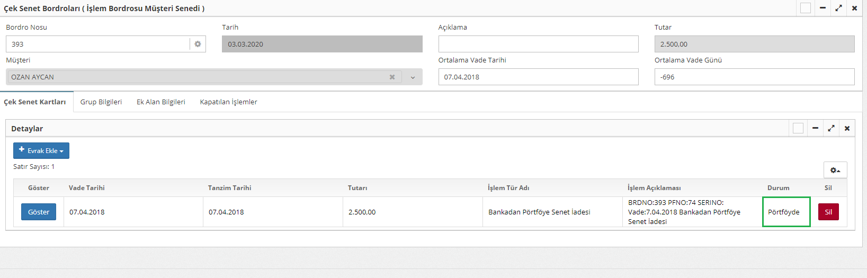867x278 pixels.
Task: Expand the Detaylar panel to fullscreen
Action: tap(831, 128)
